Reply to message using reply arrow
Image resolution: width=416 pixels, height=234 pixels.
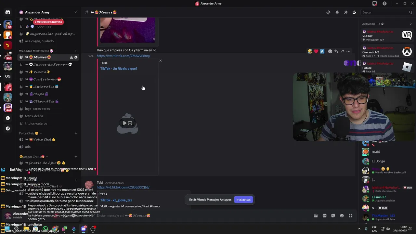(x=336, y=51)
